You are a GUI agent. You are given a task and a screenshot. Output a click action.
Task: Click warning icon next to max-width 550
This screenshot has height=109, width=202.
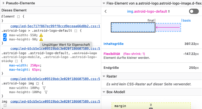coord(41,35)
